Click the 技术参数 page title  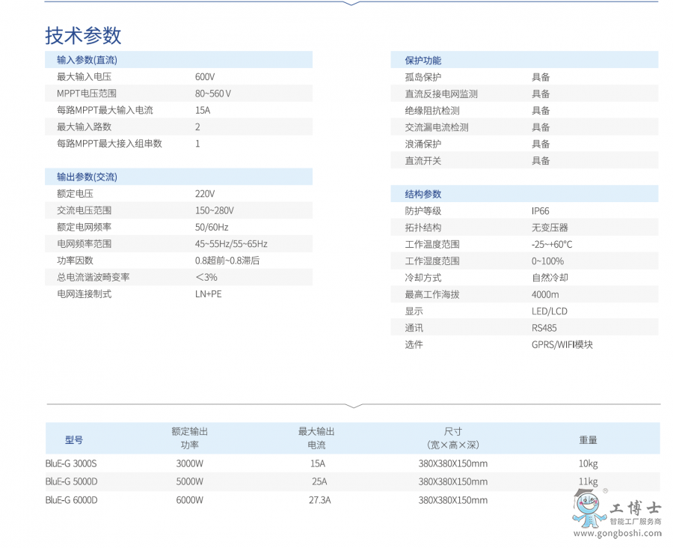tap(84, 36)
